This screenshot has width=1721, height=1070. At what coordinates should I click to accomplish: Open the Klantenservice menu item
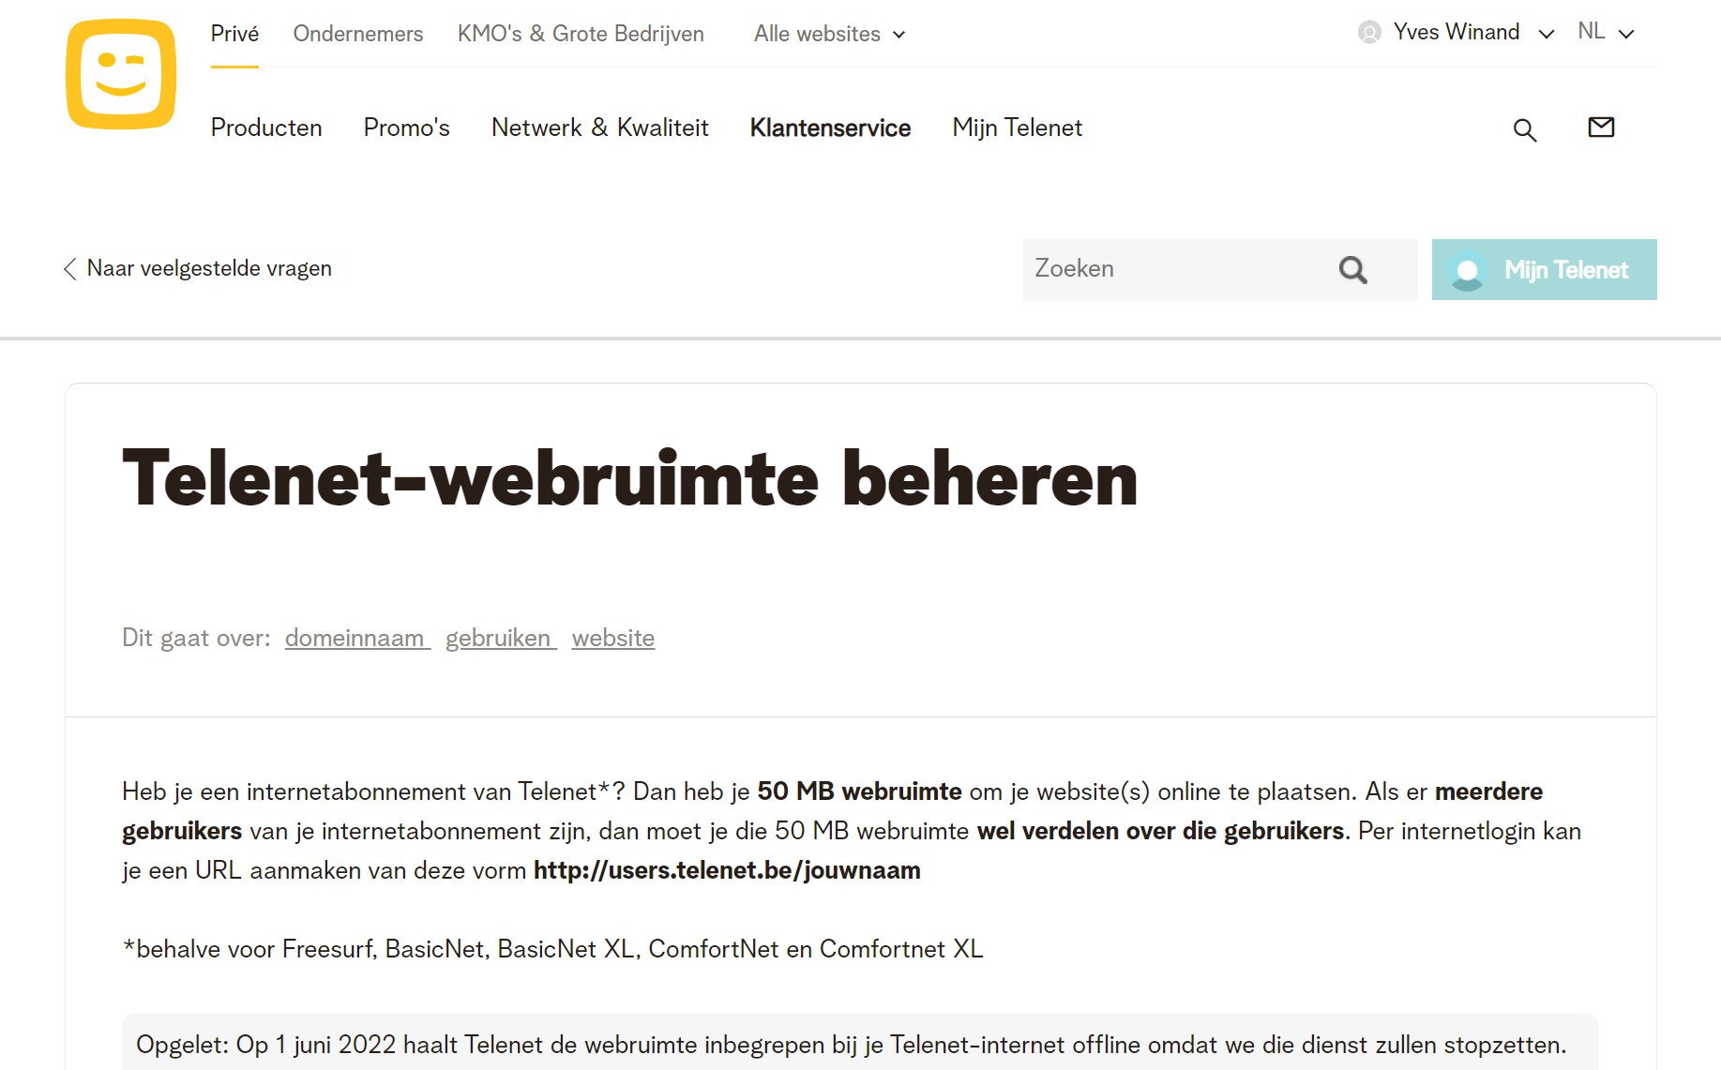tap(830, 128)
